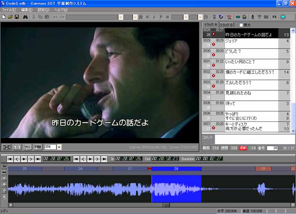The image size is (296, 214).
Task: Select subtitle row ズルしただろう？
Action: coord(246,85)
